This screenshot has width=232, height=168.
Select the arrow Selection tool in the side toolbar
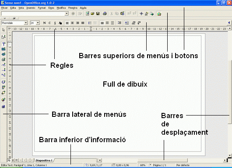[x=4, y=30]
